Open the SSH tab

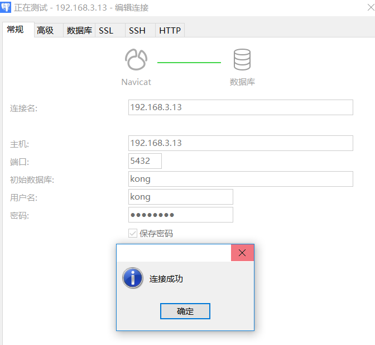pos(140,30)
